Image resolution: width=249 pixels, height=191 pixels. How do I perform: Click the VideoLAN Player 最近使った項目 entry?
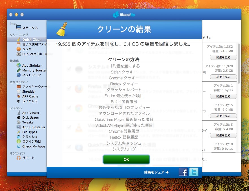click(x=124, y=125)
